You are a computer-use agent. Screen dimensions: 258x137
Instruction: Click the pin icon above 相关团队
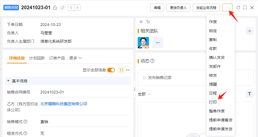coord(148,21)
